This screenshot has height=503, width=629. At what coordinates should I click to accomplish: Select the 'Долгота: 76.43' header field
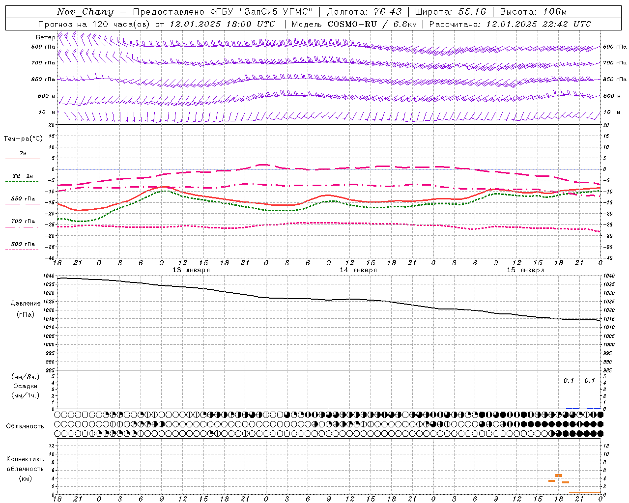click(364, 12)
